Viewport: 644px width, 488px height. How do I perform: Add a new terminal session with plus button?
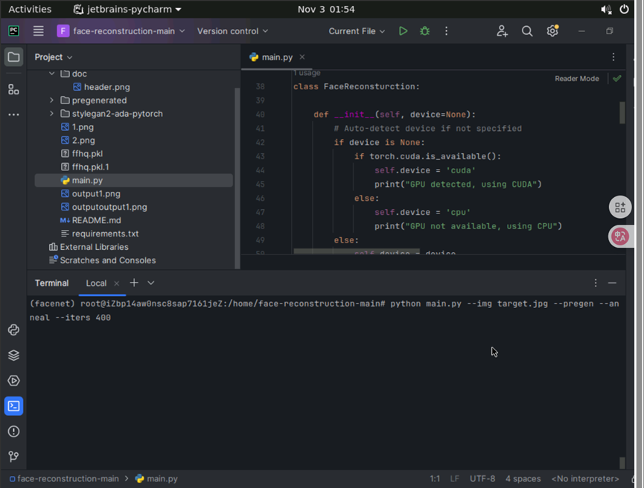pyautogui.click(x=134, y=283)
